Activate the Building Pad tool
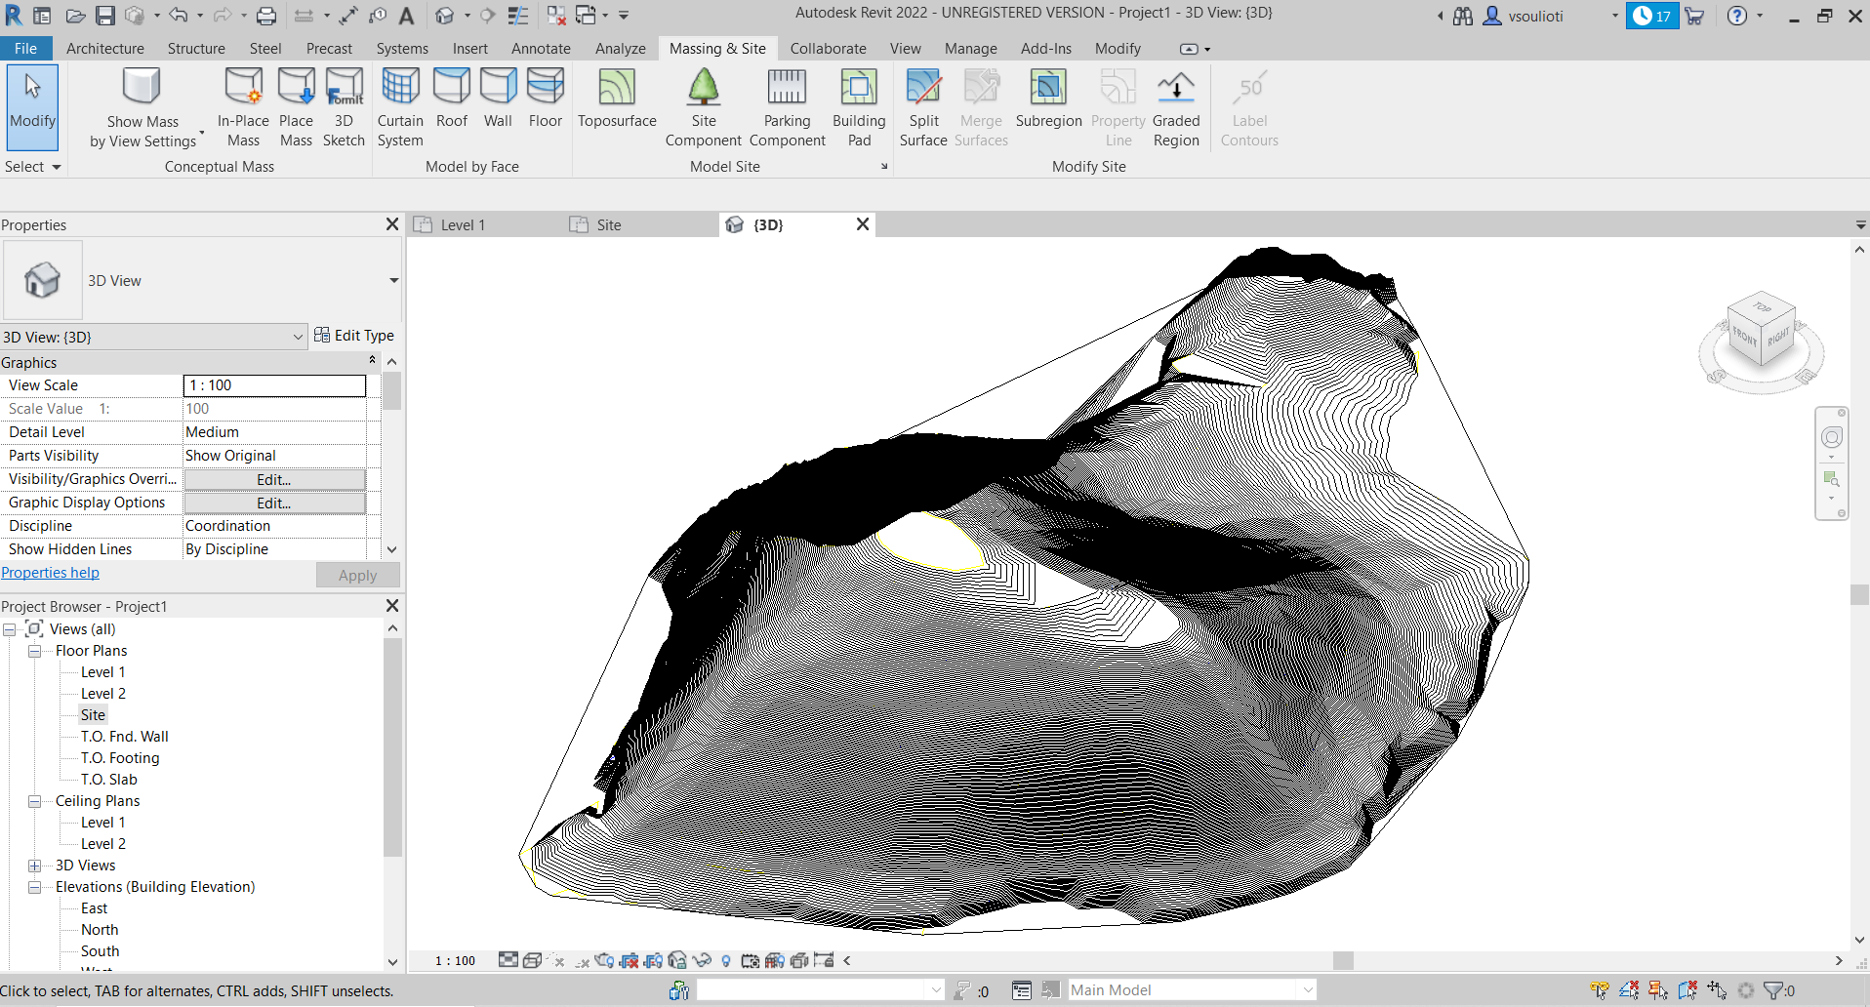Viewport: 1870px width, 1007px height. tap(859, 108)
